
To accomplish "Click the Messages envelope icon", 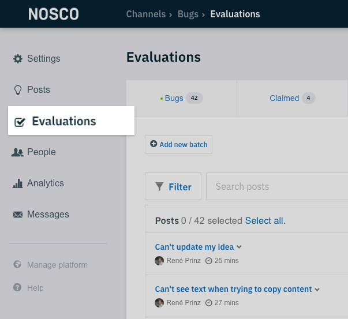I will click(18, 215).
